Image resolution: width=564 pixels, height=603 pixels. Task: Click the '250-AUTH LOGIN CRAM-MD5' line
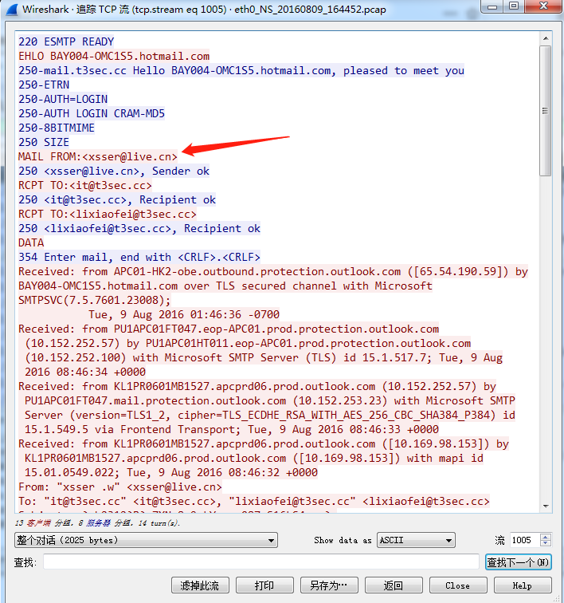(92, 113)
